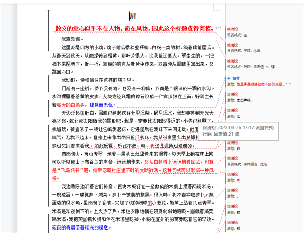Click the text "乐此不疲。" in the paragraph
Viewport: 304px width, 233px height.
click(x=128, y=146)
